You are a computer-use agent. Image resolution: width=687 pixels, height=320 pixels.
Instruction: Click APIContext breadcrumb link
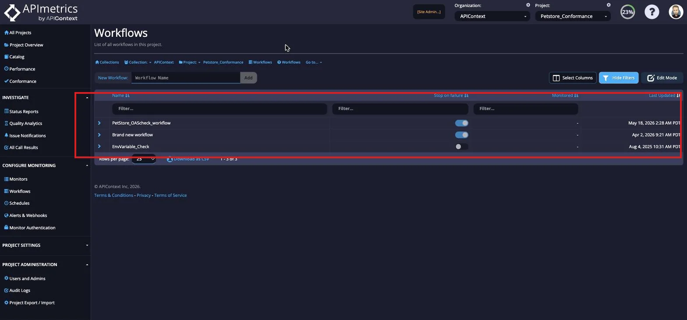[164, 62]
